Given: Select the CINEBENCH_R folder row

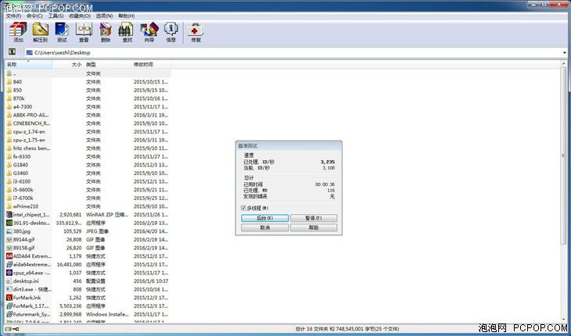Looking at the screenshot, I should click(88, 123).
